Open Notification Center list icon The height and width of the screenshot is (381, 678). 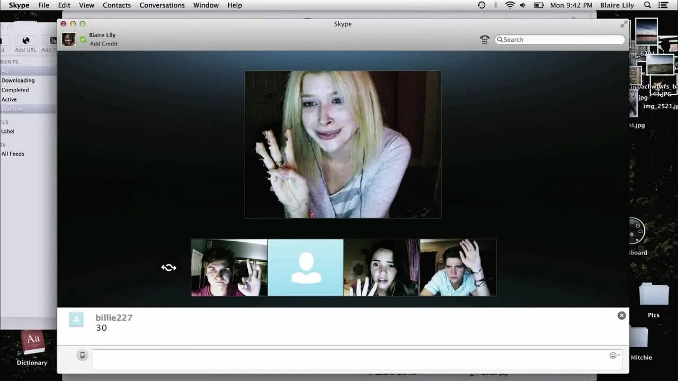[x=663, y=5]
